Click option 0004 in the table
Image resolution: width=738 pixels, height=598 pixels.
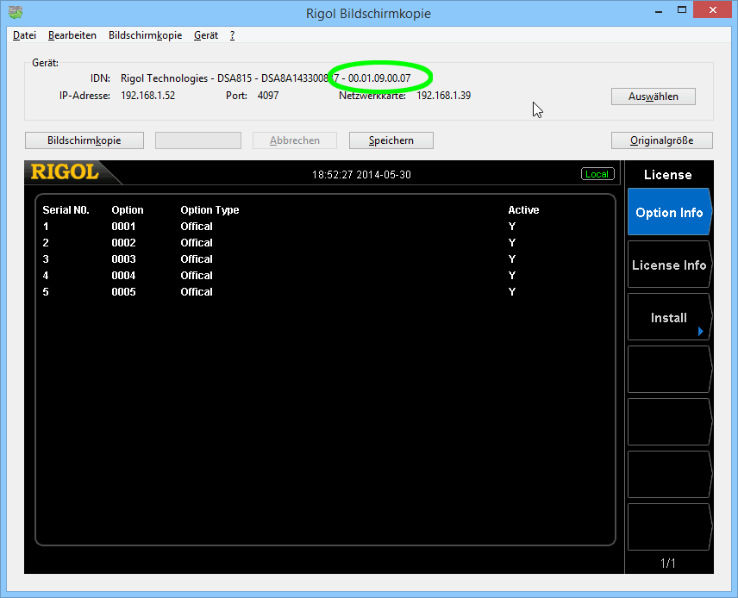pyautogui.click(x=123, y=275)
